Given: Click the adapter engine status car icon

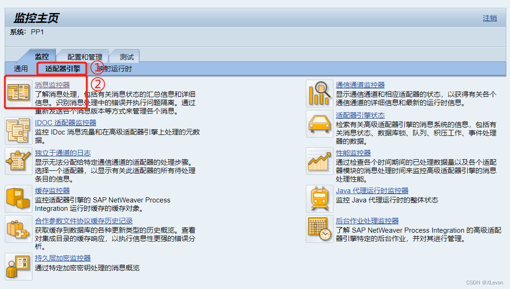Looking at the screenshot, I should coord(319,124).
